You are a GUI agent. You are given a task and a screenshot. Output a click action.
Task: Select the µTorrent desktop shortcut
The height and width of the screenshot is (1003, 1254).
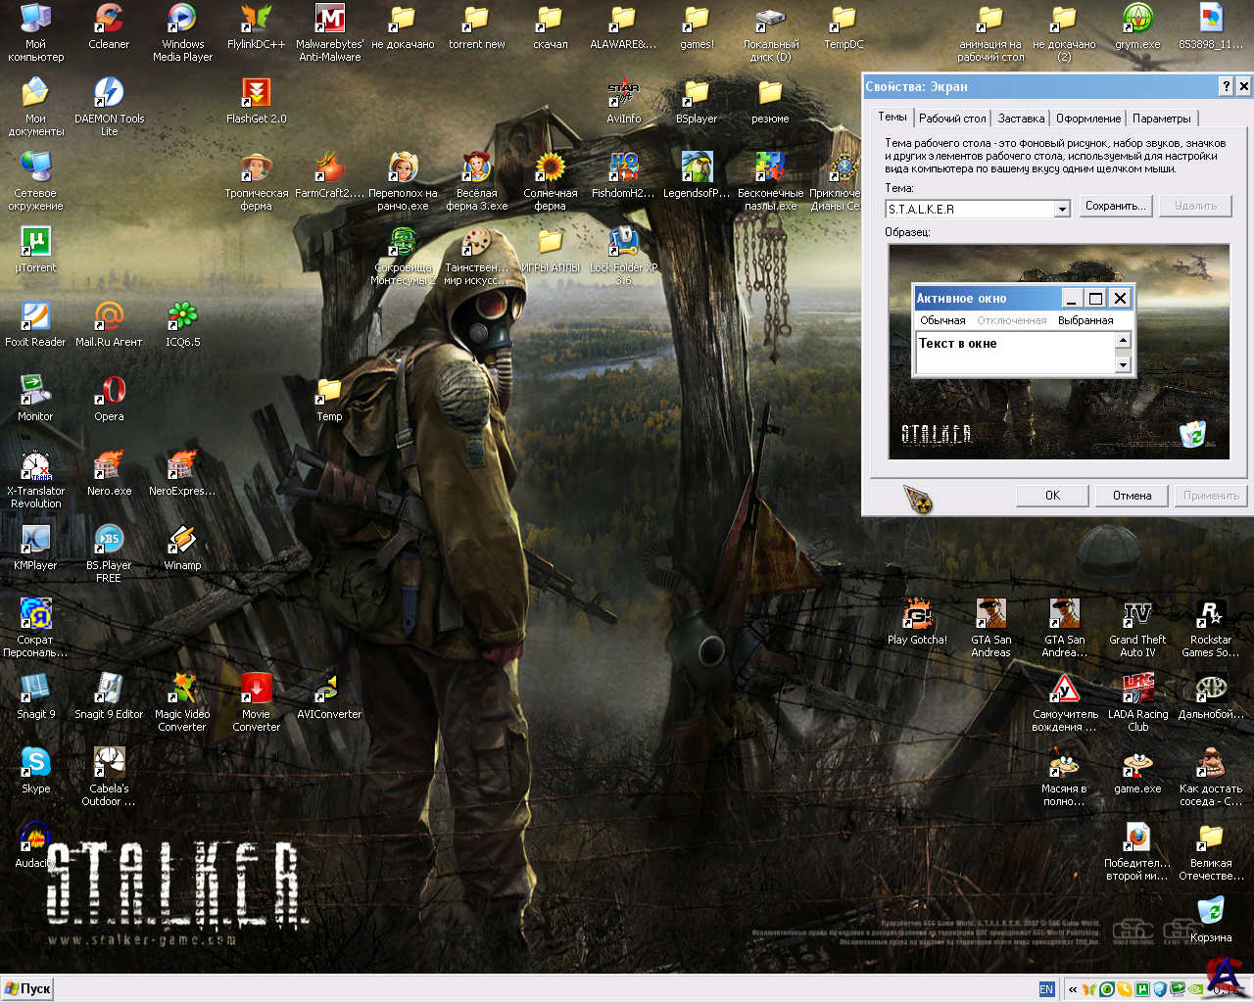(35, 243)
